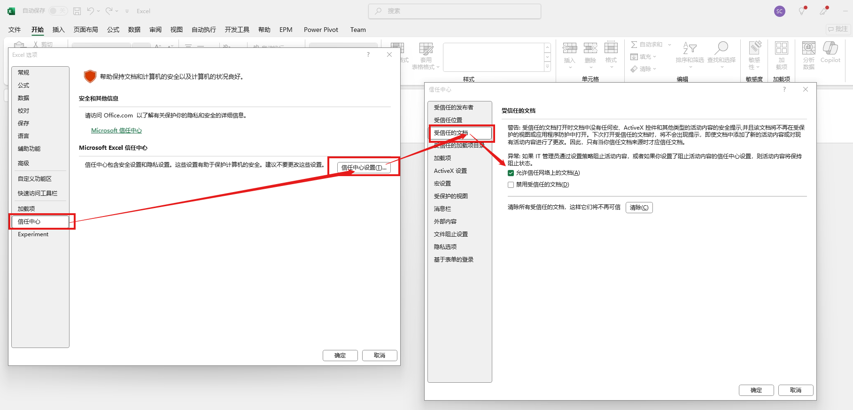Click 取消 in Excel 选项 dialog
Viewport: 853px width, 410px height.
coord(380,355)
